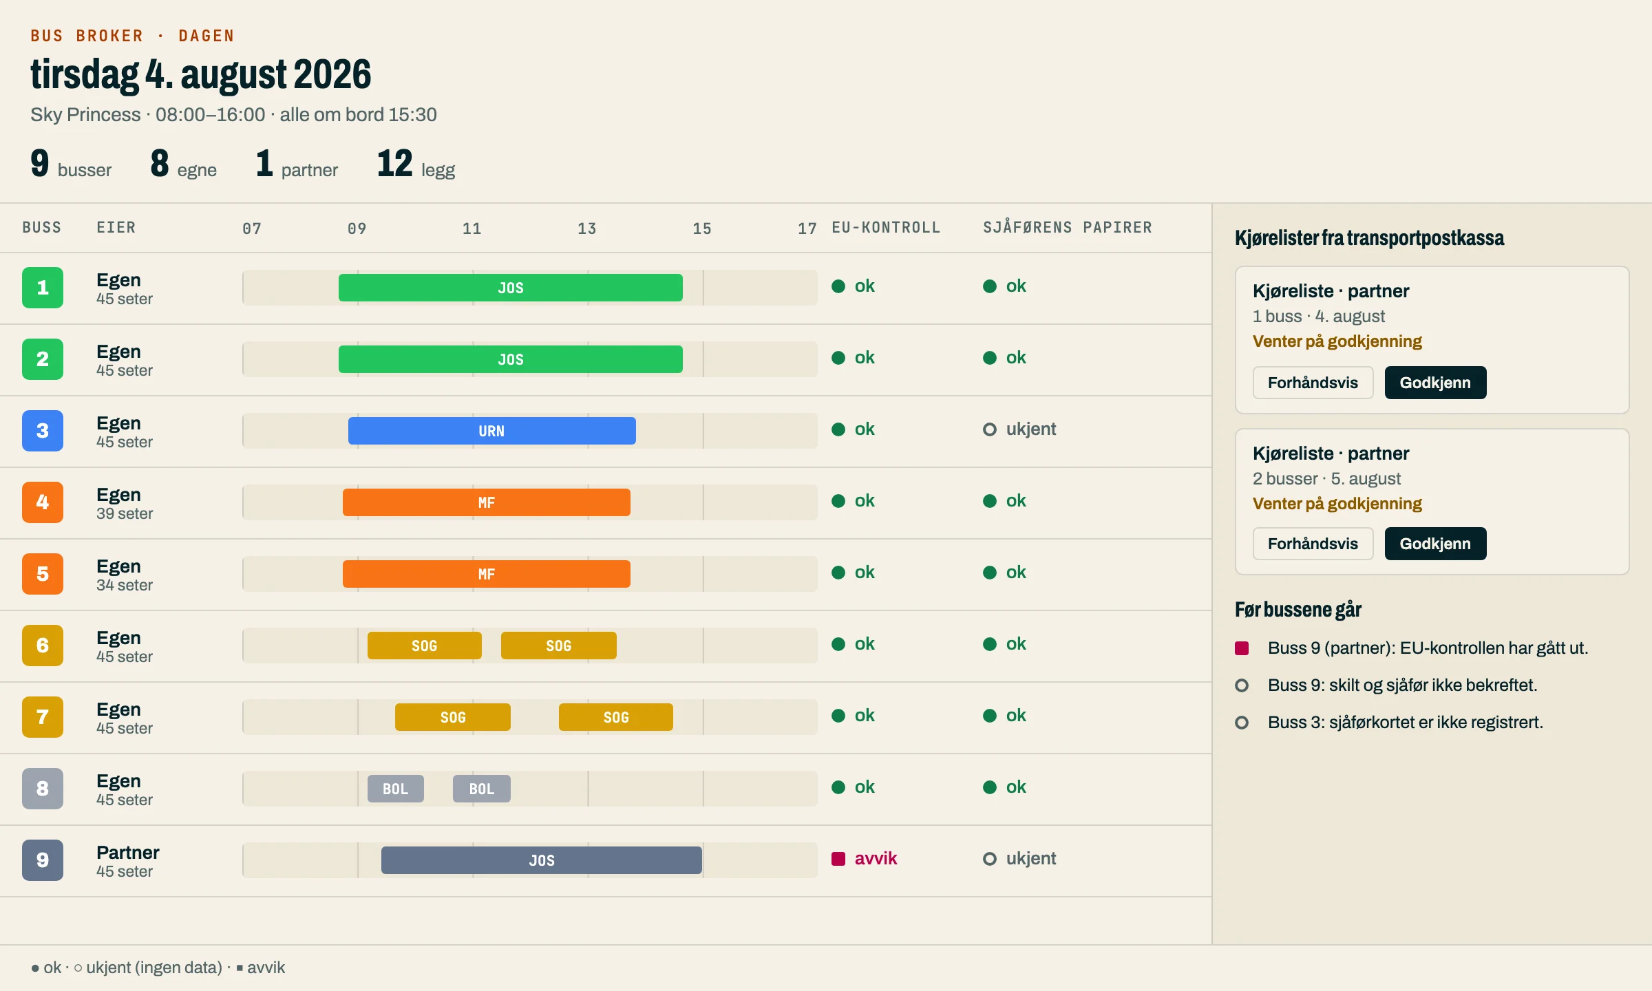Viewport: 1652px width, 991px height.
Task: Preview the 4. august partner kjøreliste
Action: (1313, 383)
